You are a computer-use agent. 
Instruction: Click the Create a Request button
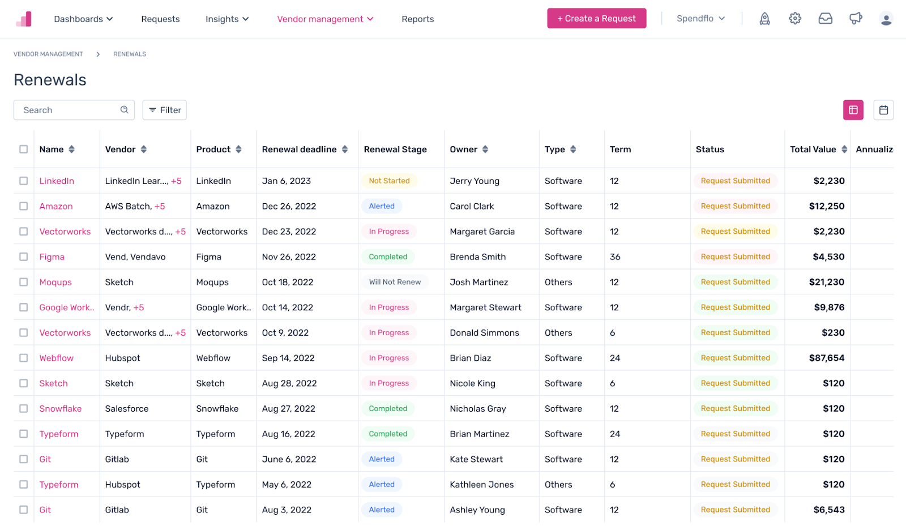pyautogui.click(x=596, y=19)
